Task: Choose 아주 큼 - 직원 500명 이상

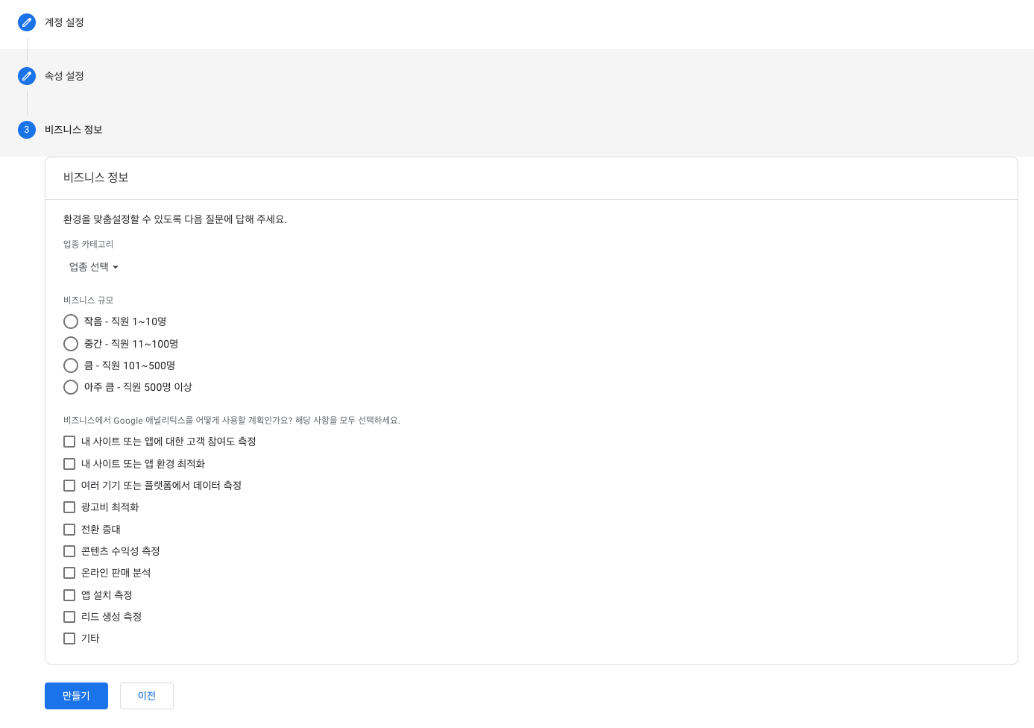Action: coord(71,387)
